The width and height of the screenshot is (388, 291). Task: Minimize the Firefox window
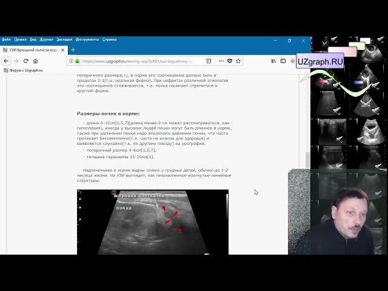276,41
